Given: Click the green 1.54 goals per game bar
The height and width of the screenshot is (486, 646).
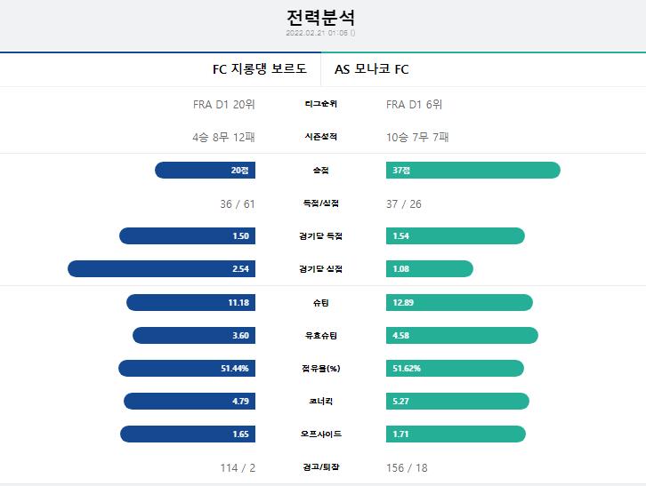Looking at the screenshot, I should coord(456,235).
